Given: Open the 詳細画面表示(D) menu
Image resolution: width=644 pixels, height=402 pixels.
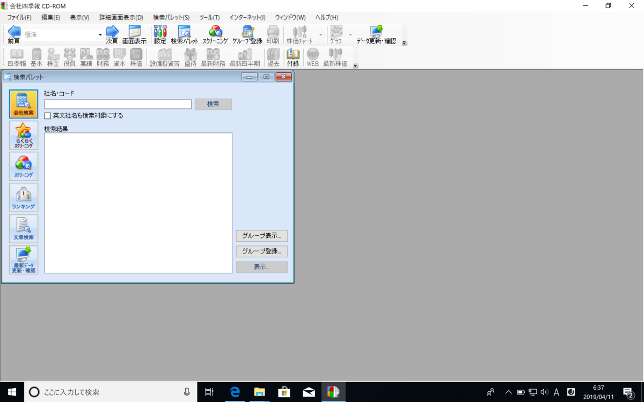Looking at the screenshot, I should click(x=121, y=18).
